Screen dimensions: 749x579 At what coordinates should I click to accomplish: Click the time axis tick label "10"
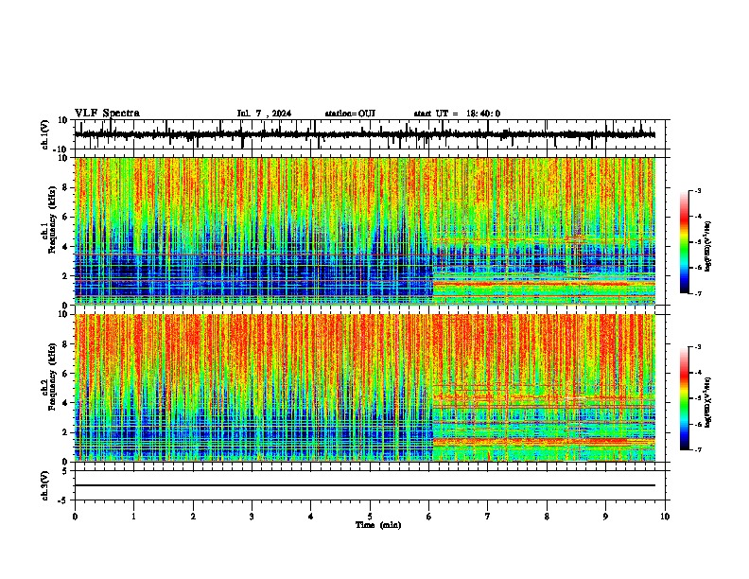point(665,517)
